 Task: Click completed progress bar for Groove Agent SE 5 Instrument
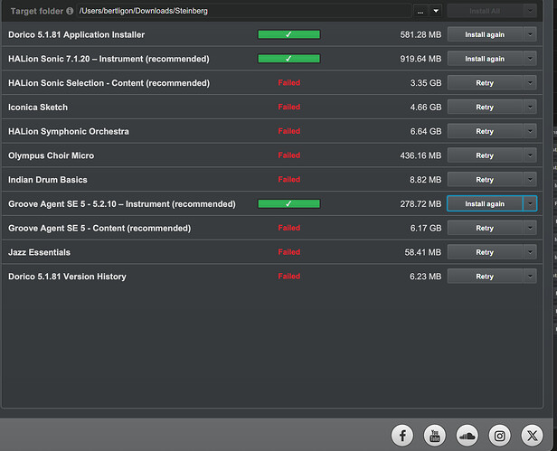tap(288, 203)
